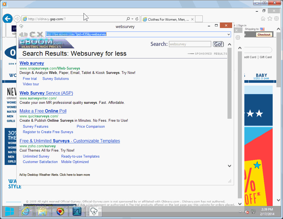Click the eBoom results scroll down arrow
This screenshot has width=283, height=219.
tap(229, 166)
